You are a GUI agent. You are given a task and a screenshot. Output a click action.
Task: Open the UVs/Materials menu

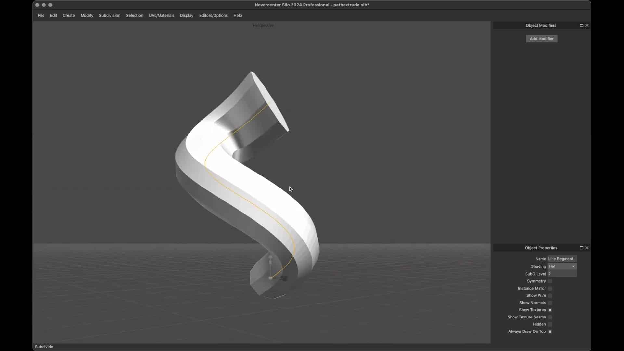click(x=162, y=15)
